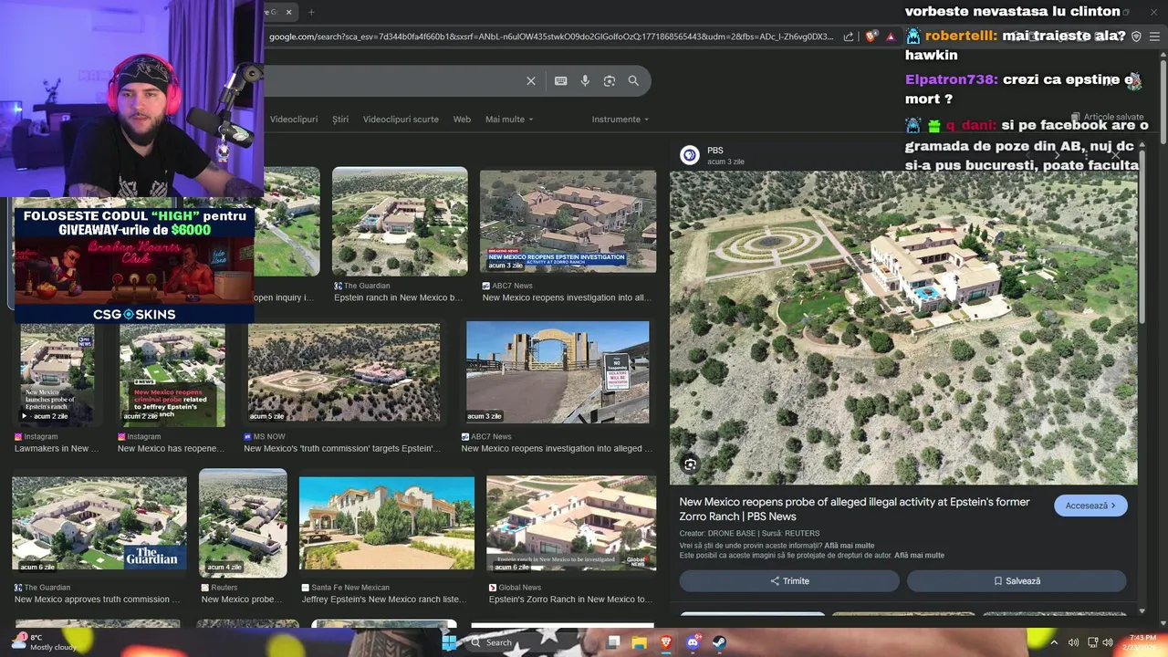Open the Instagram 'Lawmakers in New' video thumbnail

click(x=57, y=373)
